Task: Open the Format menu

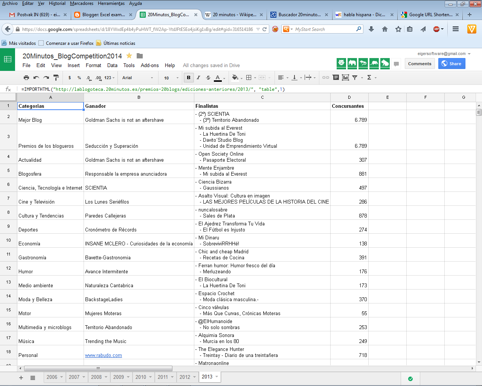Action: [x=93, y=65]
